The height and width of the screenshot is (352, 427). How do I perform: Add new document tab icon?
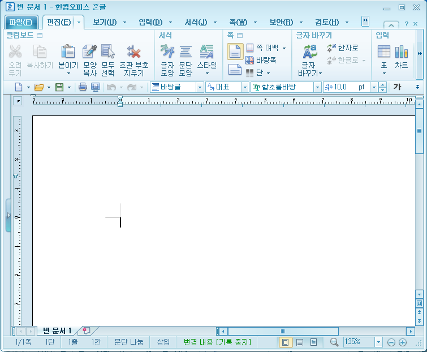[86, 330]
